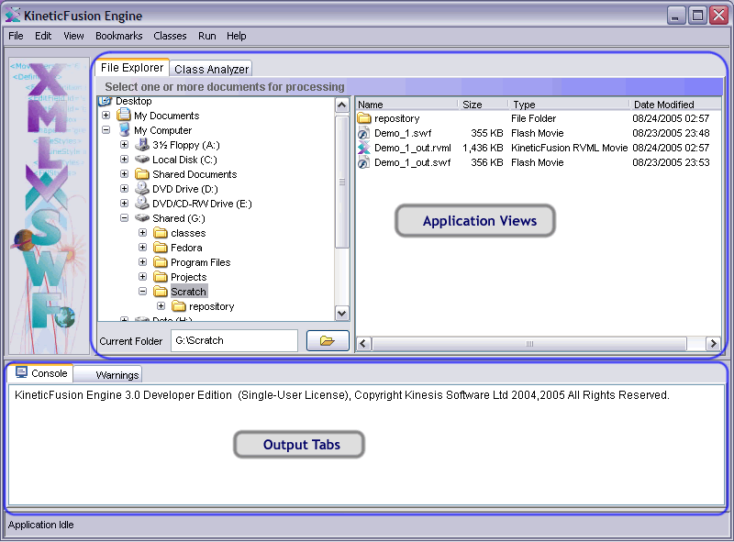Click the Console tab monitor icon
The image size is (734, 542).
(x=21, y=372)
